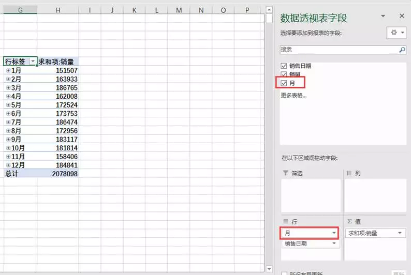Expand the 9月 row group

(x=8, y=140)
